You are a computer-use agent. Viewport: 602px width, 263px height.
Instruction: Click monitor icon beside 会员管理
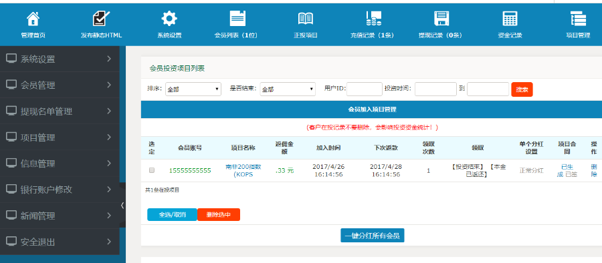coord(11,85)
